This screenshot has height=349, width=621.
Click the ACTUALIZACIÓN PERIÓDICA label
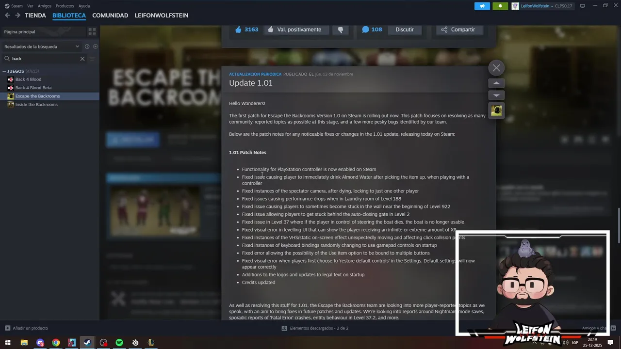(255, 74)
